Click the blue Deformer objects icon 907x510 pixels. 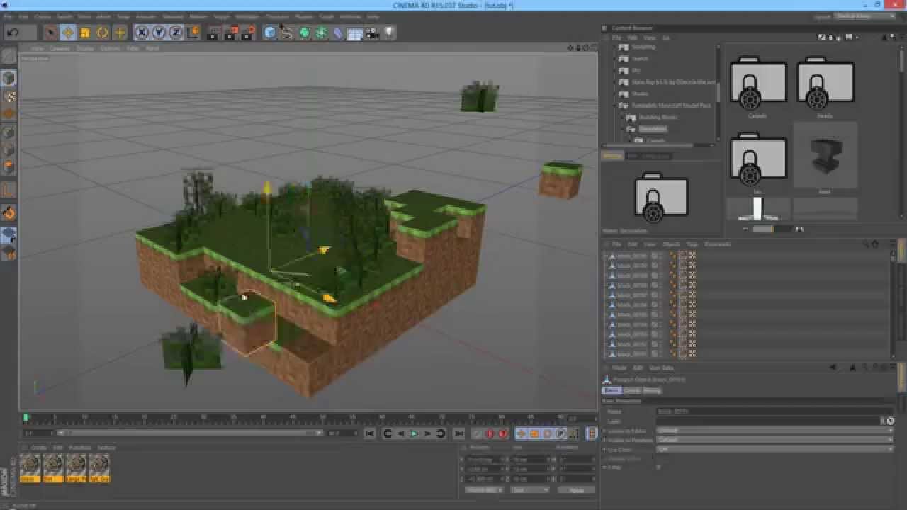[x=338, y=33]
